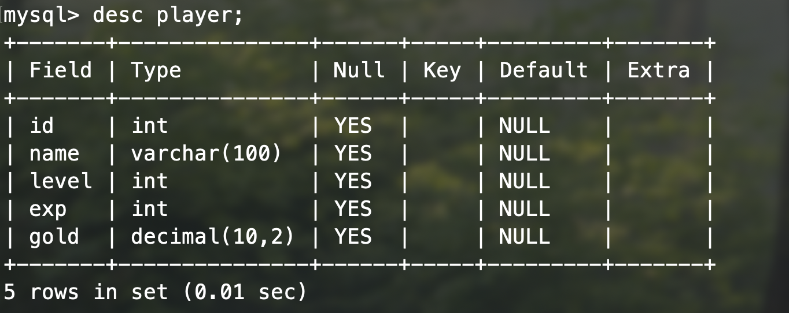
Task: Select the 'name' field cell
Action: click(54, 154)
